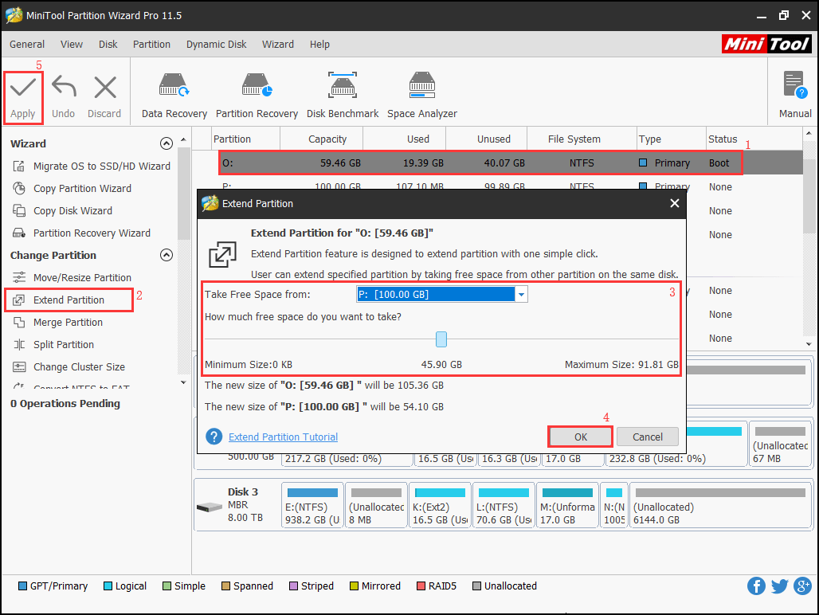Click Copy Disk Wizard icon
The width and height of the screenshot is (819, 615).
click(19, 211)
